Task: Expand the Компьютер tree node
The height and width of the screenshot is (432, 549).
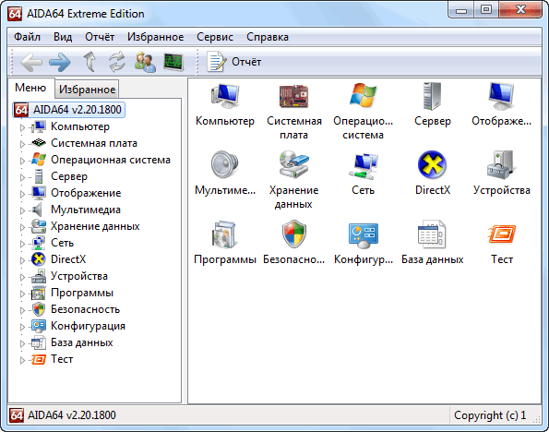Action: point(22,127)
